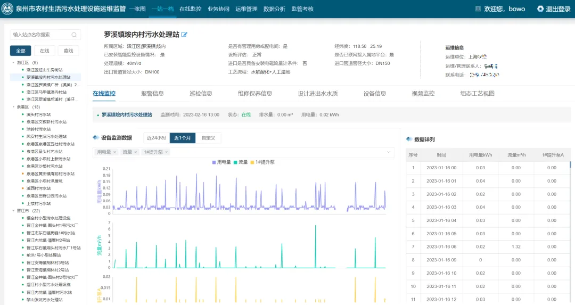
Task: Click the user avatar icon before 欢迎您
Action: coord(478,9)
